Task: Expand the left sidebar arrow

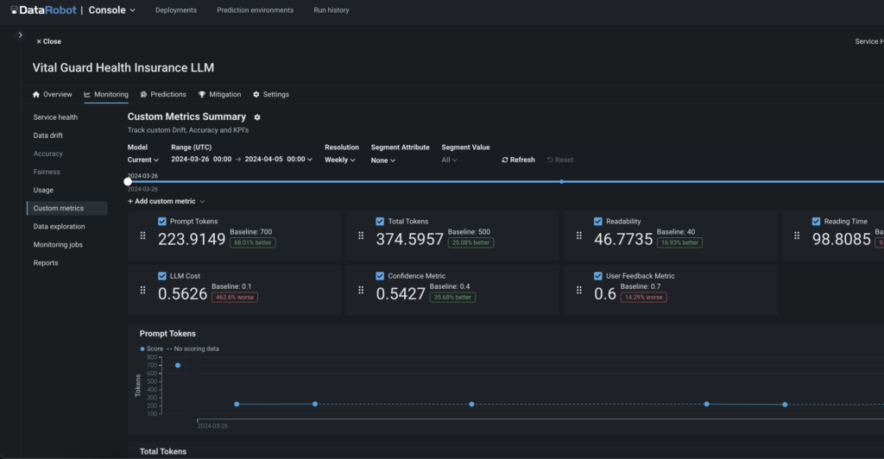Action: [21, 35]
